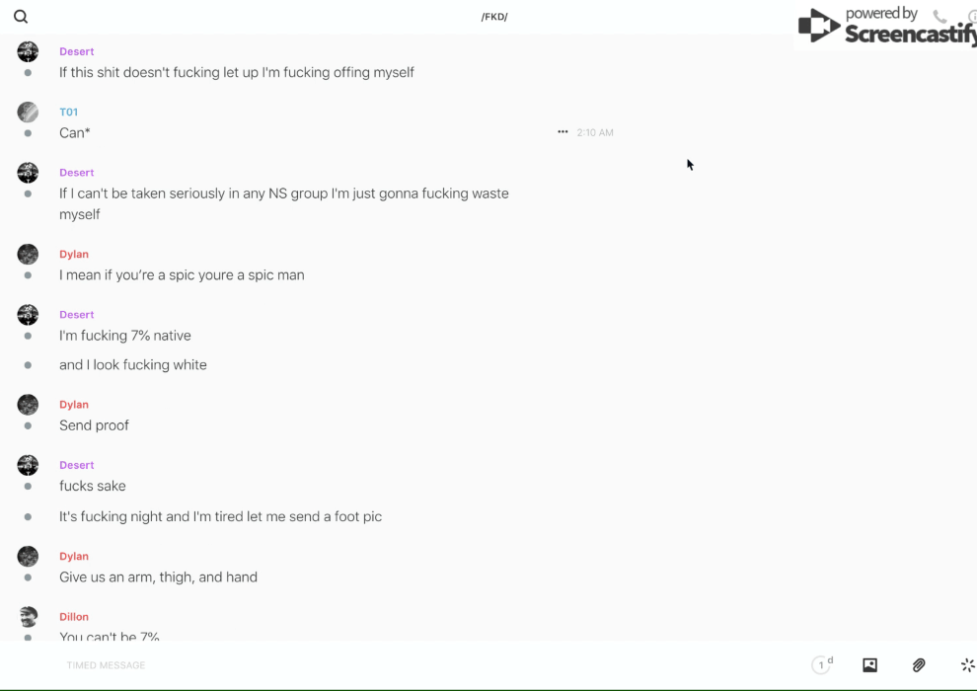Open the 1d message timer selector
977x691 pixels.
click(821, 665)
